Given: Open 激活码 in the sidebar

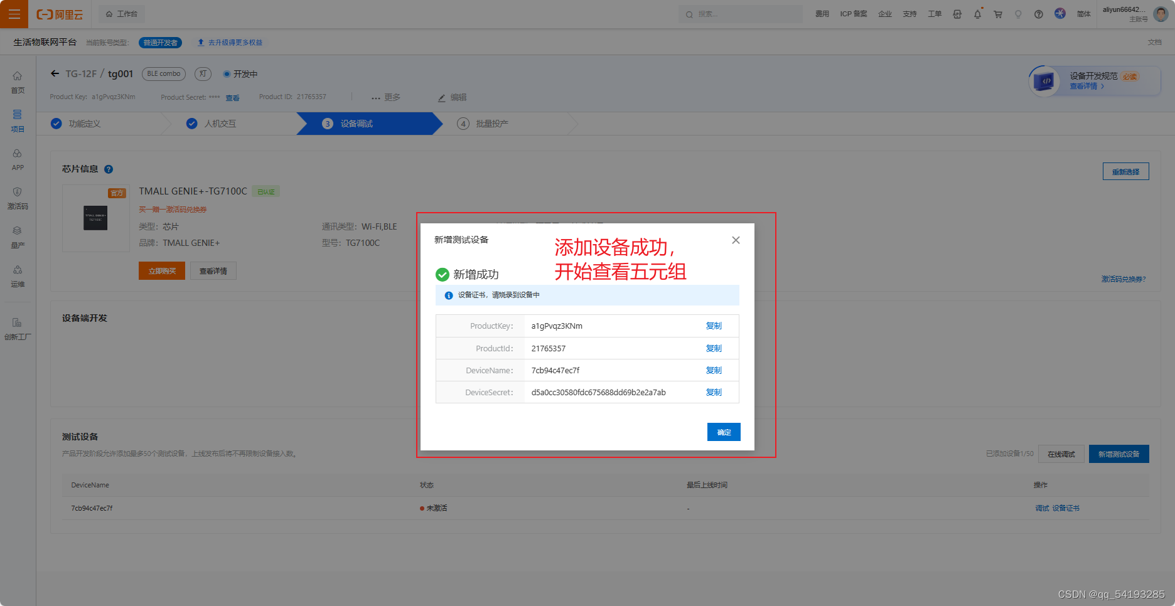Looking at the screenshot, I should coord(18,199).
